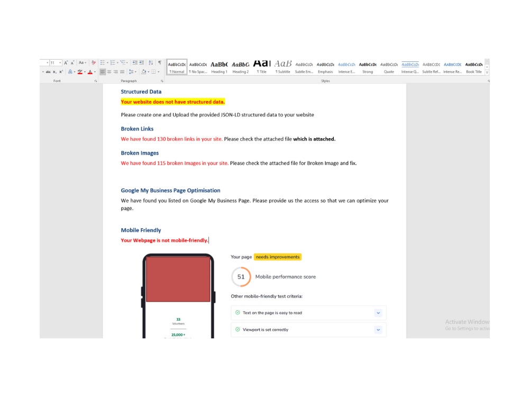Apply the Subtitle style

tap(282, 67)
